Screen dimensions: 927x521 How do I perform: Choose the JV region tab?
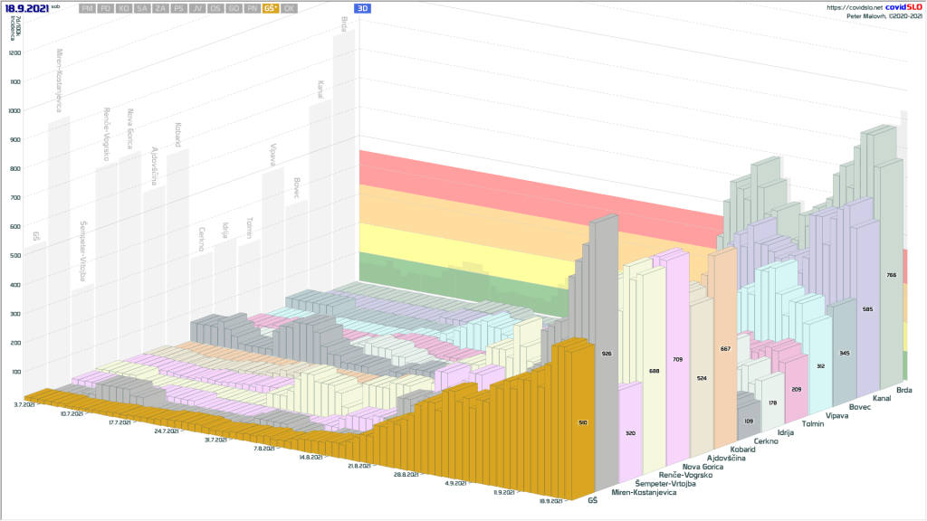tap(196, 8)
